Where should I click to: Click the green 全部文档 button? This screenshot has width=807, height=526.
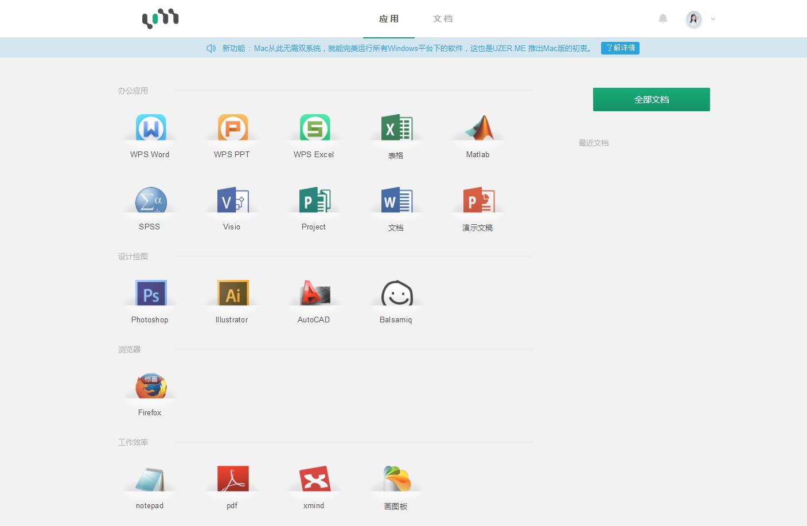652,99
